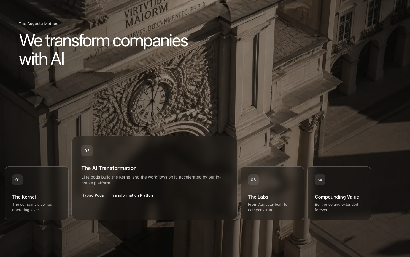Select the 02 number badge
This screenshot has width=410, height=257.
click(x=87, y=151)
